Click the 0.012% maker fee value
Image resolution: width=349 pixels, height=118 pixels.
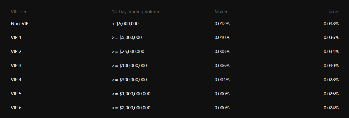(x=222, y=24)
